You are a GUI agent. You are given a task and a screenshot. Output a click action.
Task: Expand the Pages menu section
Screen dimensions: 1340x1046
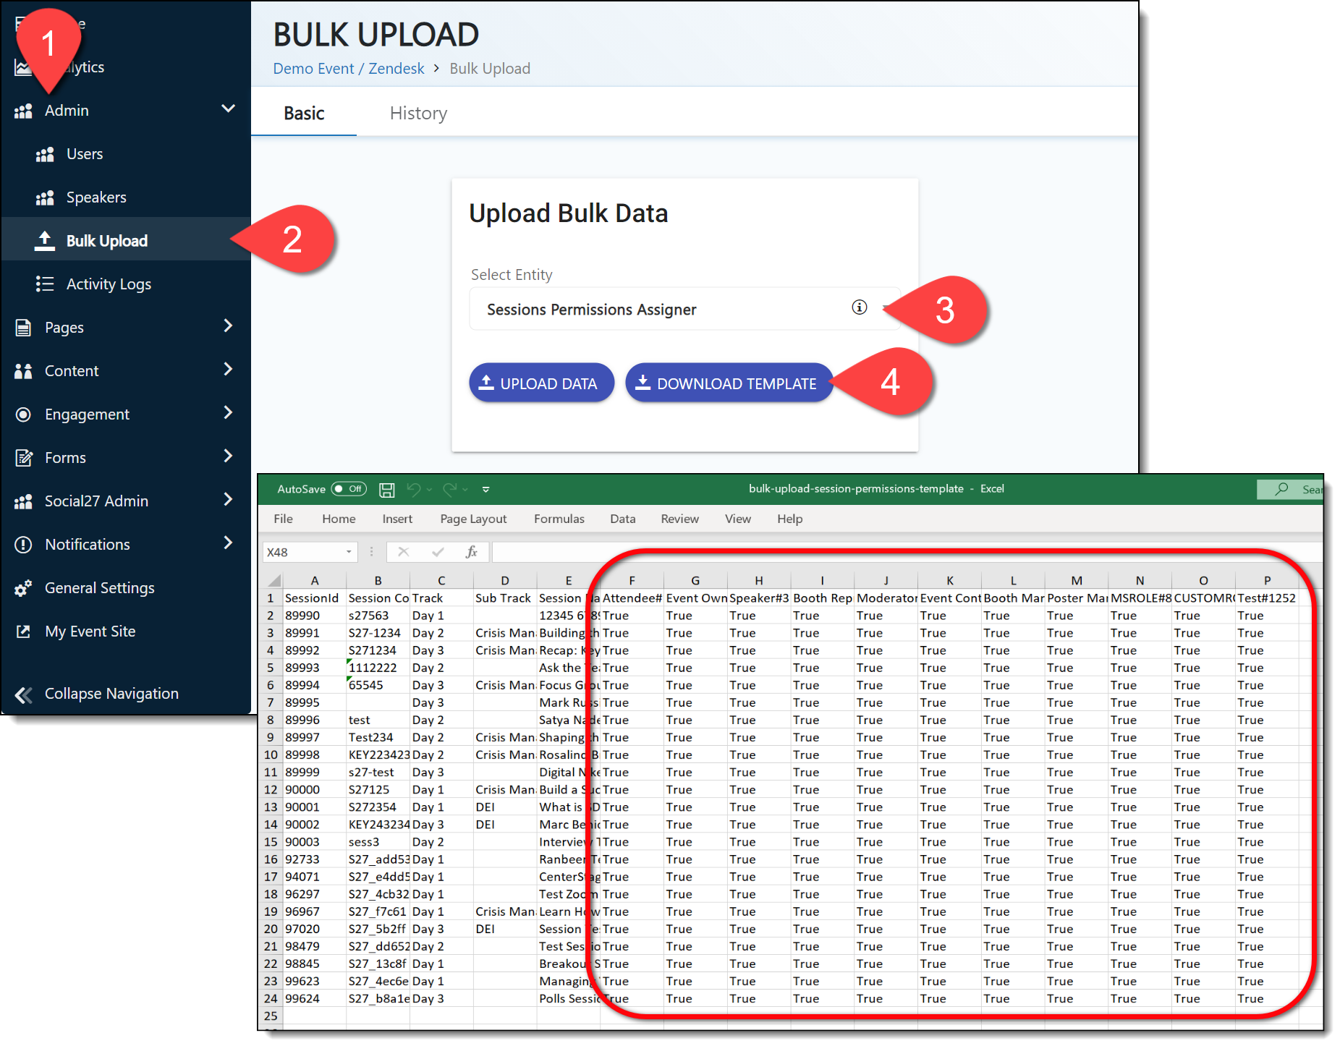pyautogui.click(x=228, y=326)
